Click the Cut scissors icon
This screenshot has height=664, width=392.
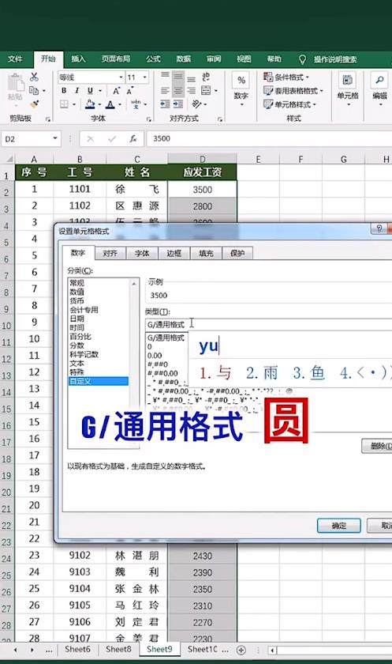(x=34, y=77)
